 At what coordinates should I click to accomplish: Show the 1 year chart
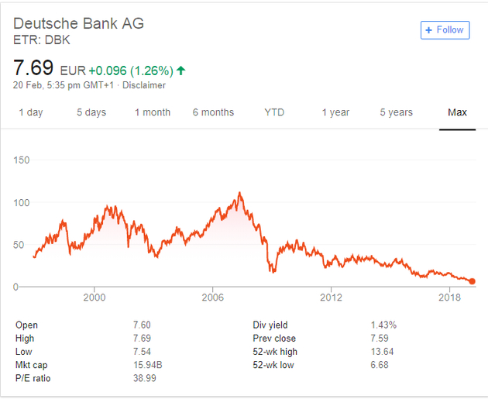tap(335, 112)
